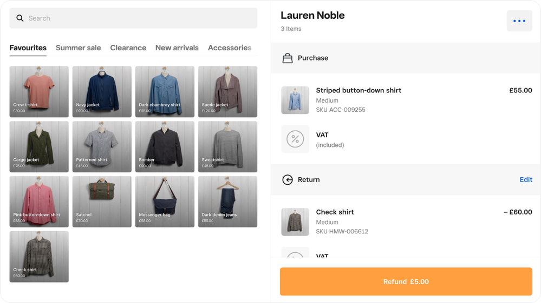Select the New arrivals tab

(177, 48)
